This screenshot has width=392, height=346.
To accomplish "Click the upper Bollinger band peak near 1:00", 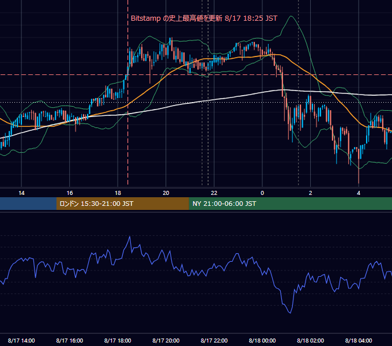I will click(x=291, y=16).
